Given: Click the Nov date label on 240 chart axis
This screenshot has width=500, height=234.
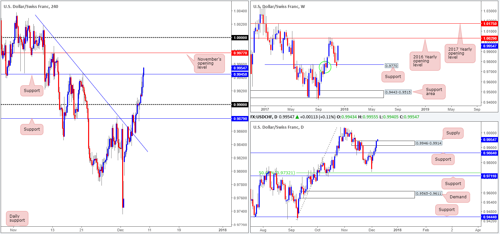Looking at the screenshot, I should tap(13, 230).
